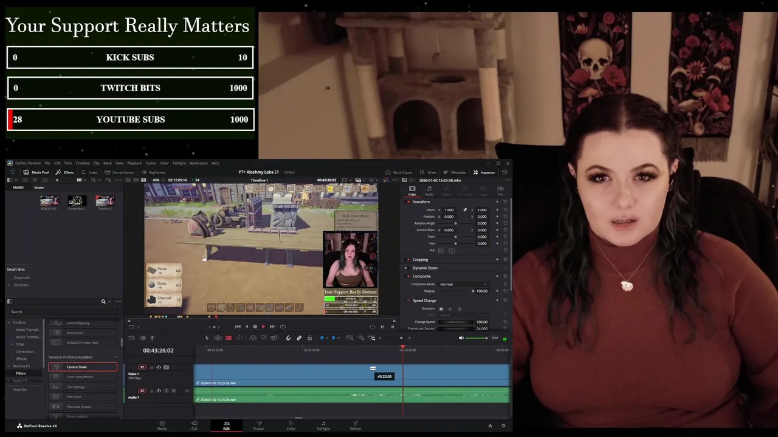778x437 pixels.
Task: Open the Playback menu
Action: coord(134,163)
